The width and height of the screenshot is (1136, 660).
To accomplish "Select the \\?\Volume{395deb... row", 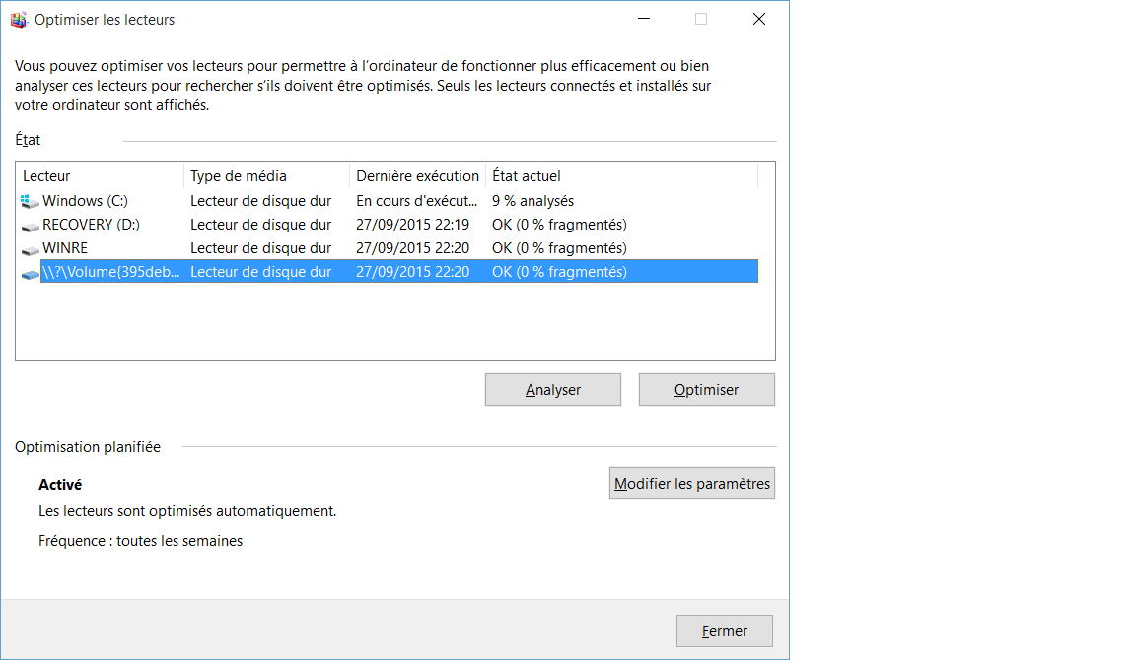I will tap(390, 271).
